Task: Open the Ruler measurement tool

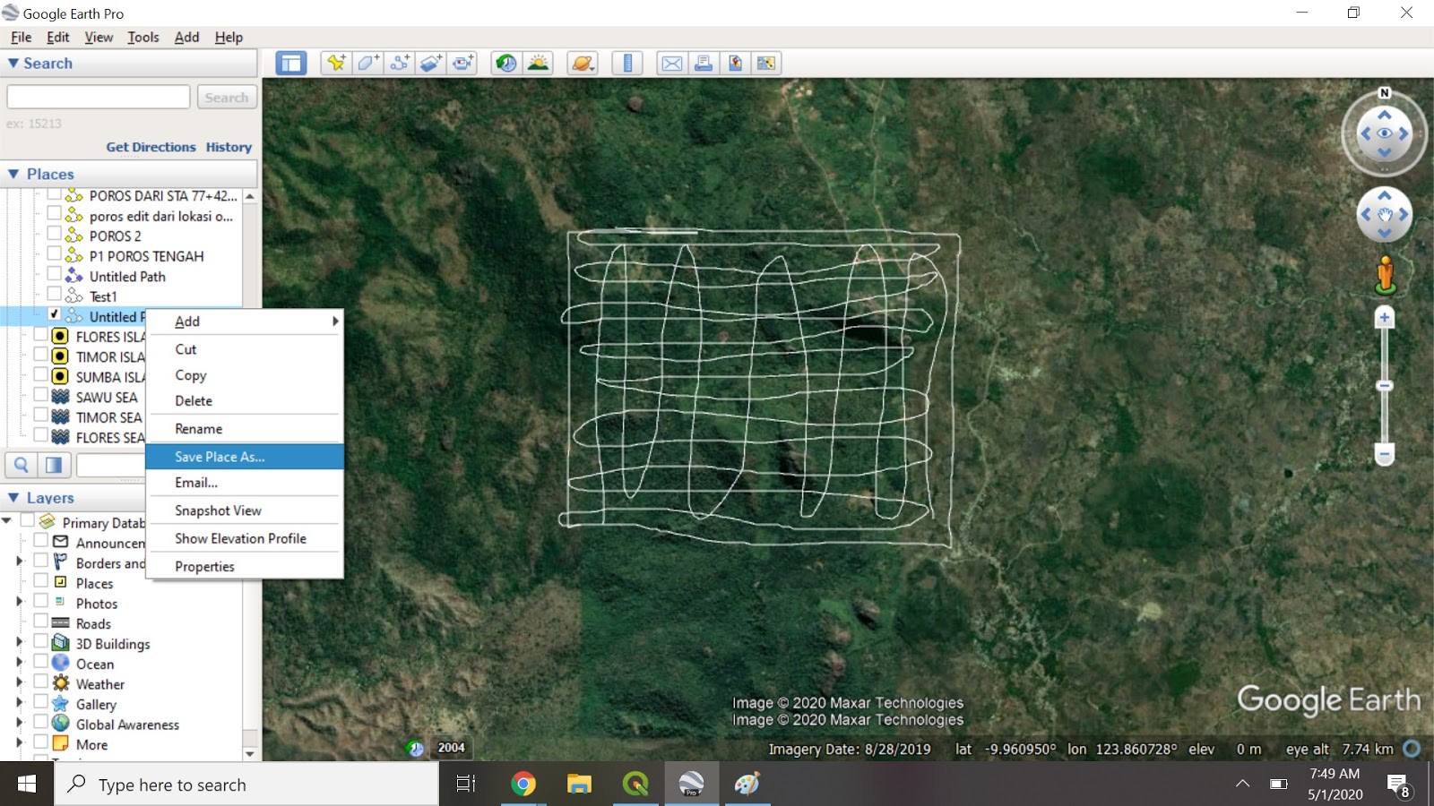Action: (x=627, y=63)
